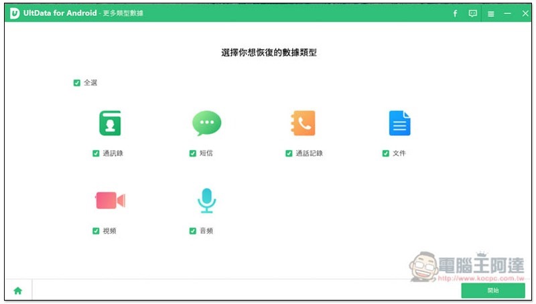
Task: Click the blue Documents (文件) icon
Action: point(399,123)
